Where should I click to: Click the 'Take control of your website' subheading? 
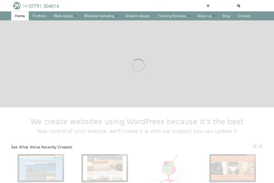pos(137,131)
